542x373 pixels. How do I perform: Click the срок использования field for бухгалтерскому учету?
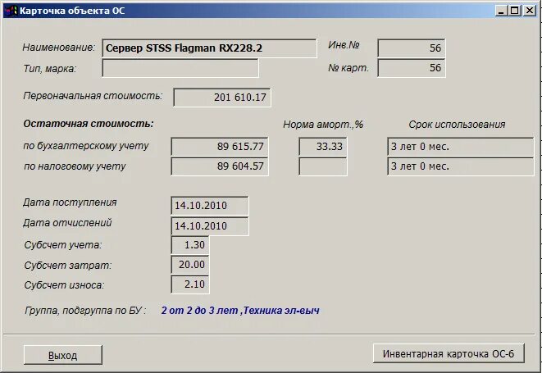(x=461, y=147)
